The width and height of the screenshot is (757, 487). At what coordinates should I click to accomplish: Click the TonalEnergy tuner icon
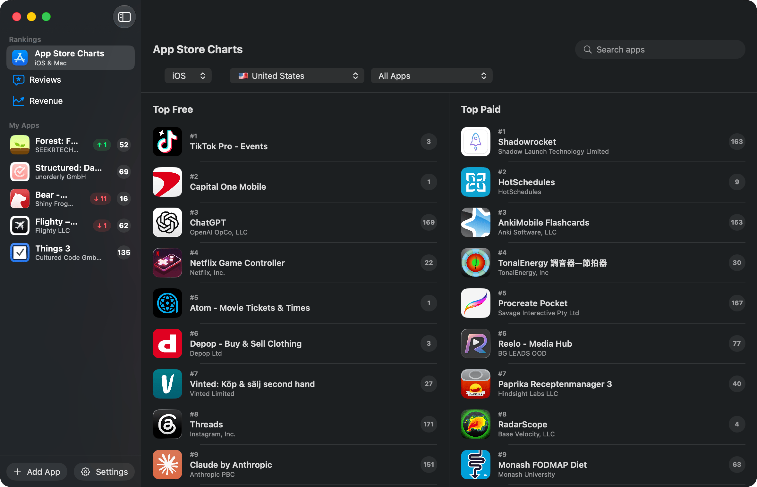(476, 263)
